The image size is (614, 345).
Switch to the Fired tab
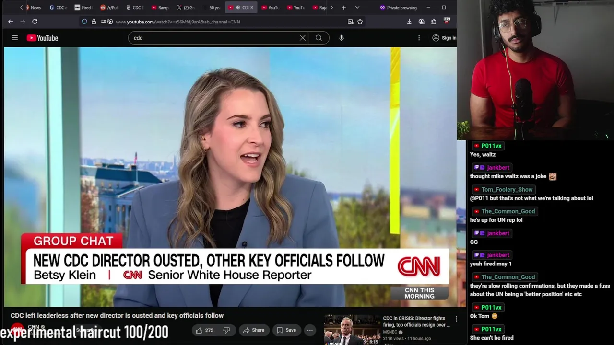(83, 8)
